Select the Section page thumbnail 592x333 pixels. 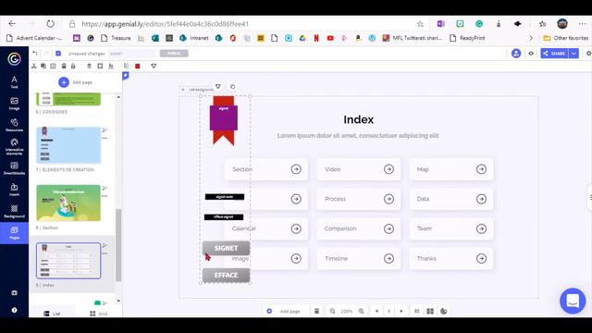tap(68, 203)
